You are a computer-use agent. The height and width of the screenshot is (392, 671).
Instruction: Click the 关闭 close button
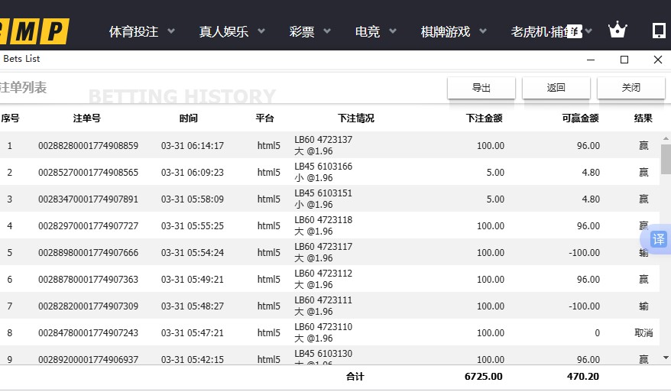coord(631,88)
